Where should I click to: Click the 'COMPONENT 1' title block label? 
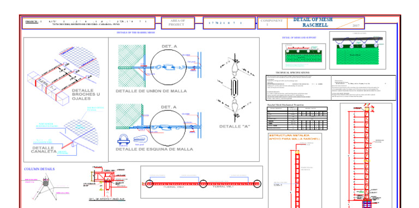pyautogui.click(x=272, y=22)
